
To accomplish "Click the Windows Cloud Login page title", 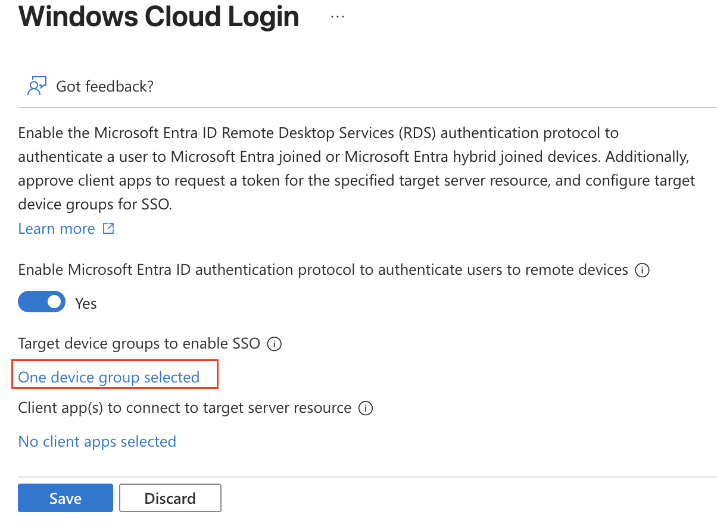I will [x=159, y=17].
